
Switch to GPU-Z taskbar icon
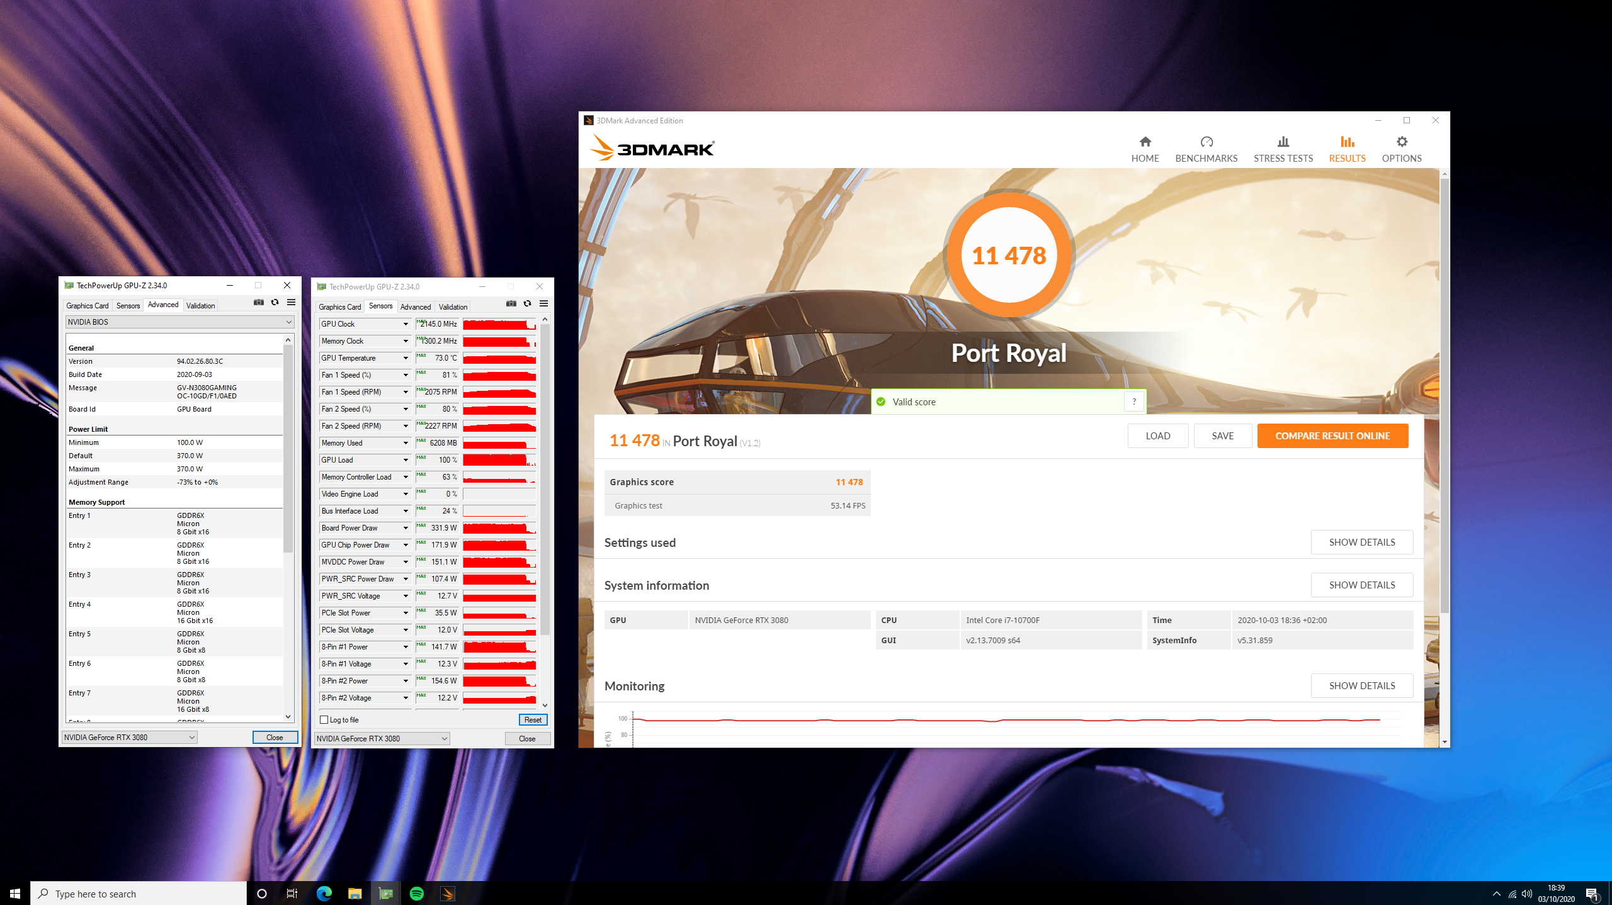(x=385, y=893)
